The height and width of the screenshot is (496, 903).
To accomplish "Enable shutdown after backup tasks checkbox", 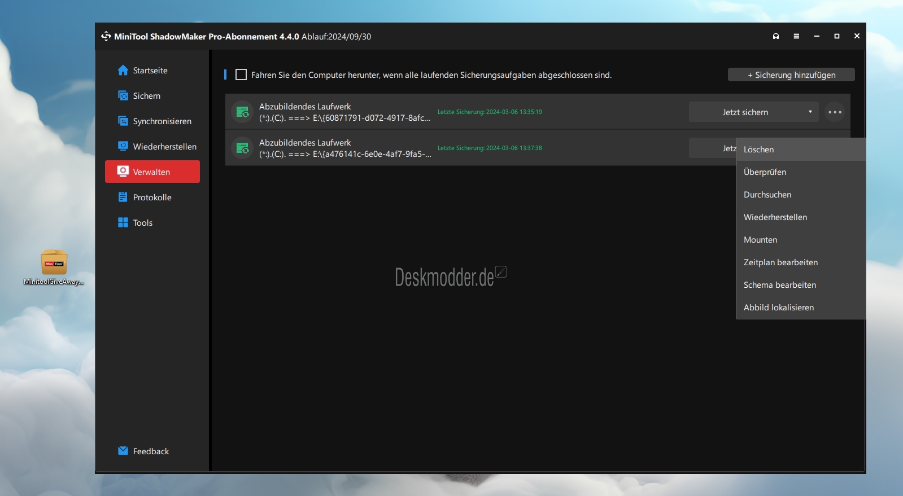I will 241,74.
